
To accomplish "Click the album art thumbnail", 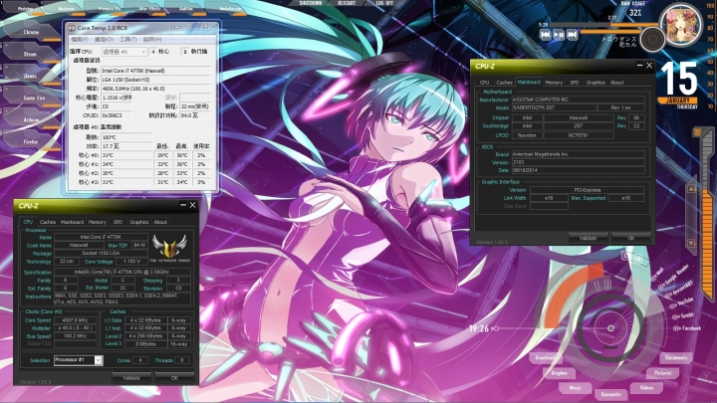I will coord(681,25).
